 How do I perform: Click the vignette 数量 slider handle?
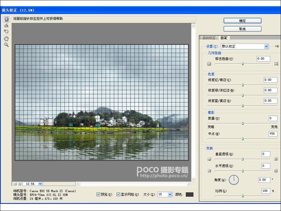tap(243, 123)
